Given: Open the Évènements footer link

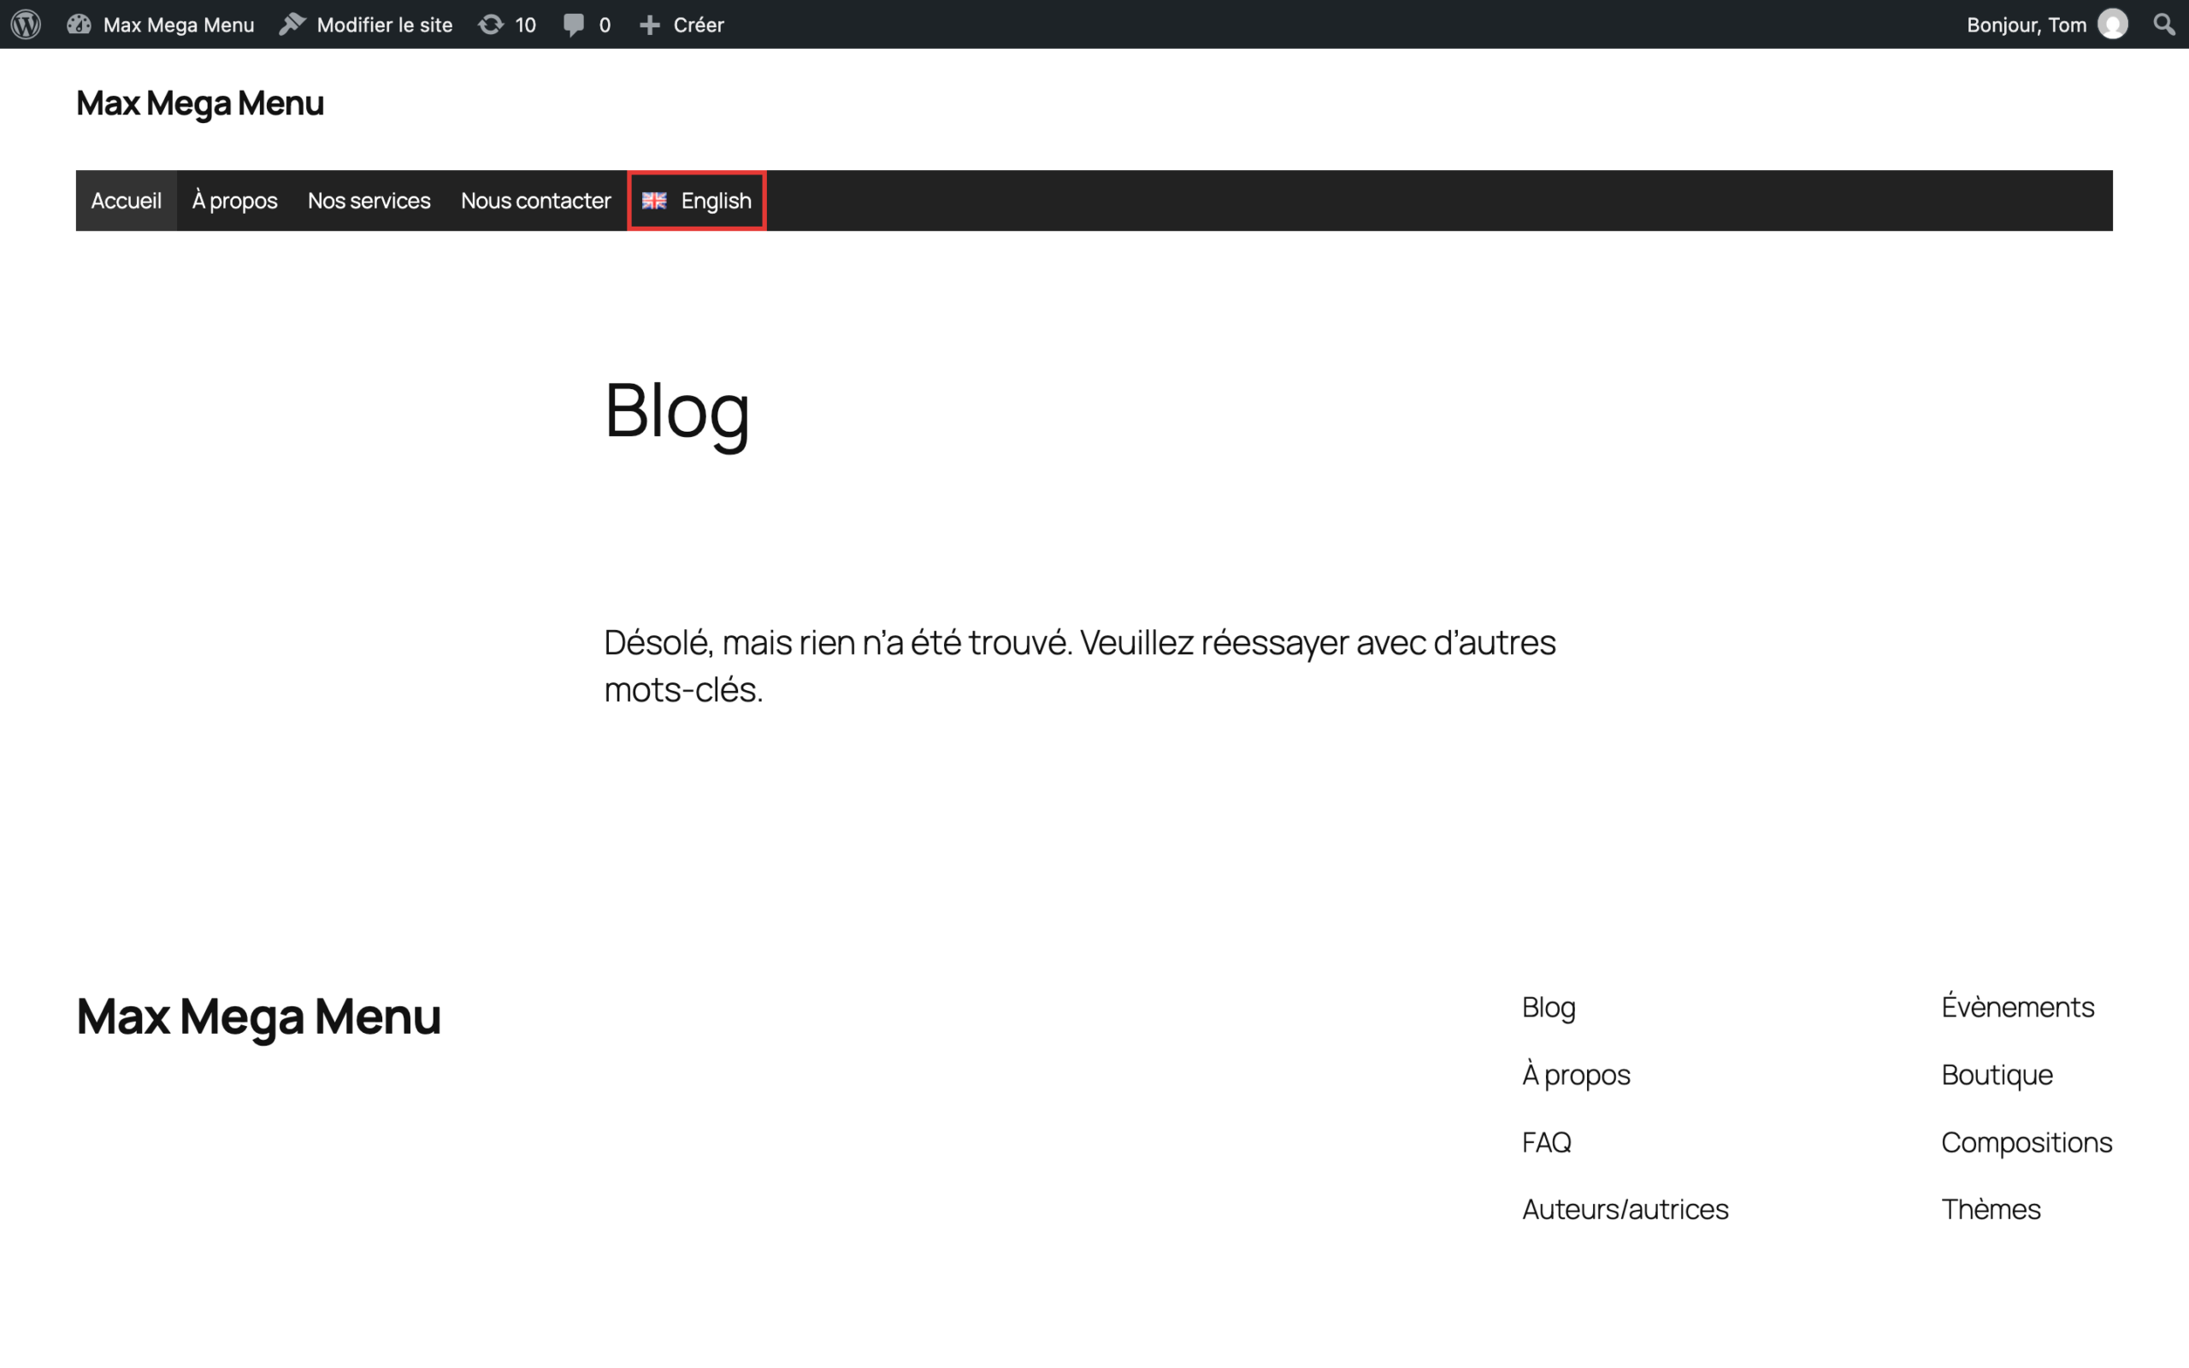Looking at the screenshot, I should tap(2018, 1006).
